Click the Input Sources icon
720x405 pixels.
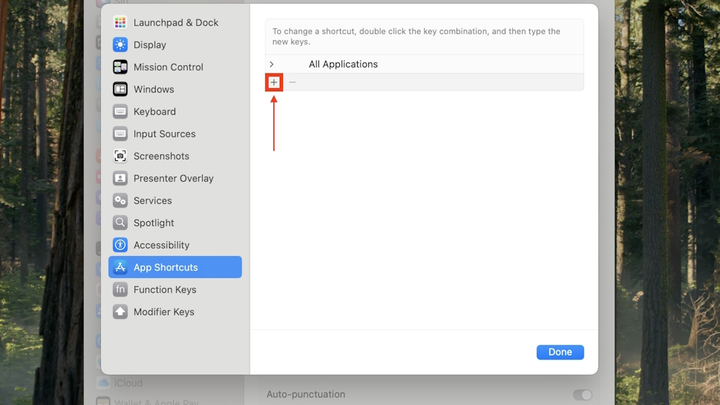pyautogui.click(x=120, y=134)
